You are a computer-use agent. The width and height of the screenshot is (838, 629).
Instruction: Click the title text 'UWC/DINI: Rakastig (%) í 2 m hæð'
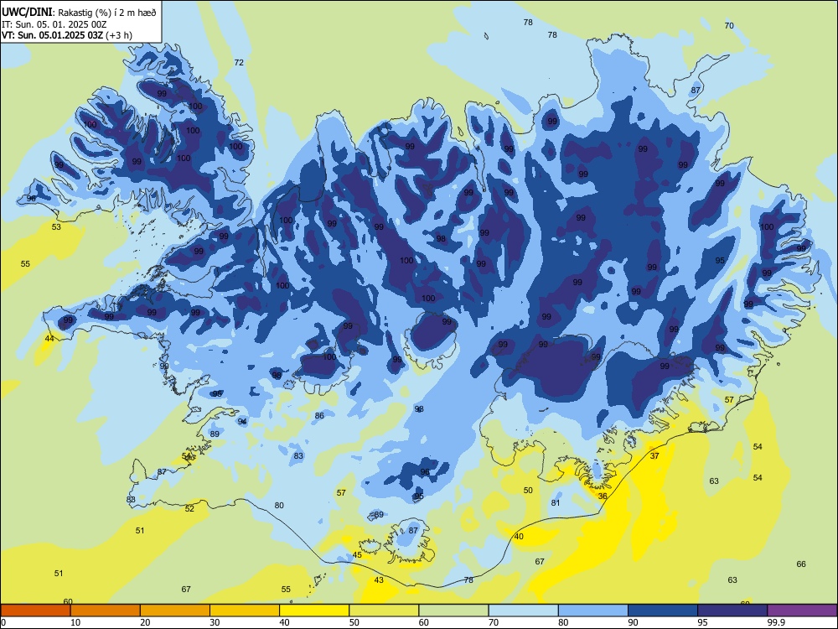(79, 13)
